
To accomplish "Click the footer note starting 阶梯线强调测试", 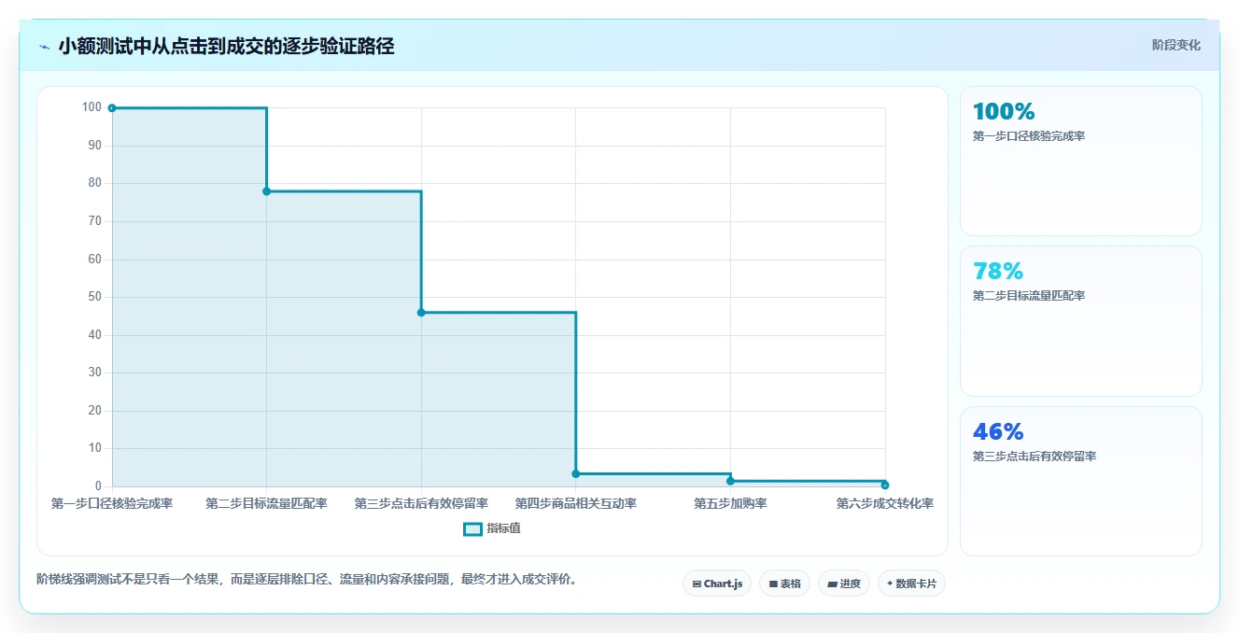I will coord(308,580).
